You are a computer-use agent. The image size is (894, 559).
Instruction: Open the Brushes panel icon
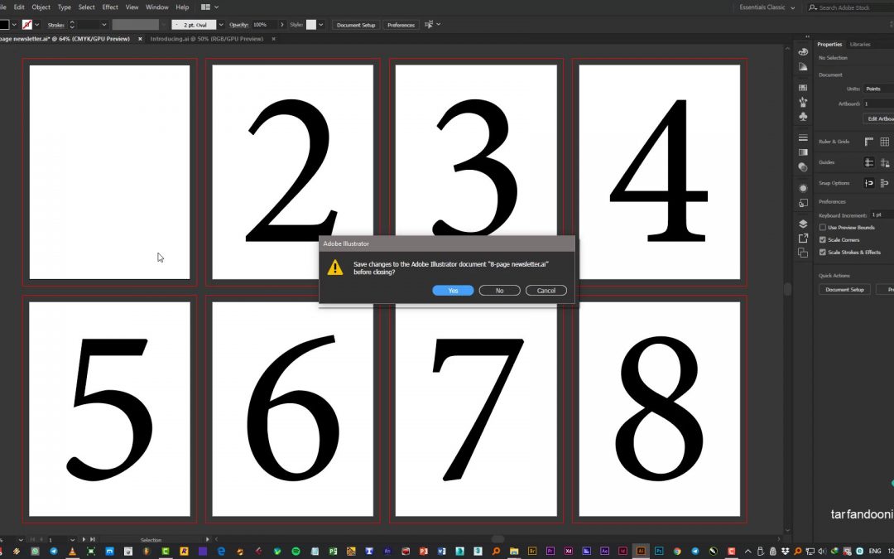coord(803,102)
